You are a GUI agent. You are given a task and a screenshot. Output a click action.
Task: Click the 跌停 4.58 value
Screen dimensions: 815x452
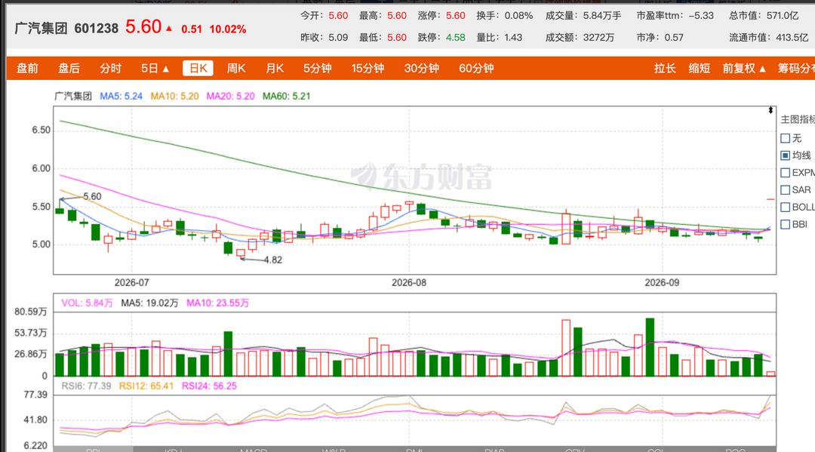coord(455,38)
